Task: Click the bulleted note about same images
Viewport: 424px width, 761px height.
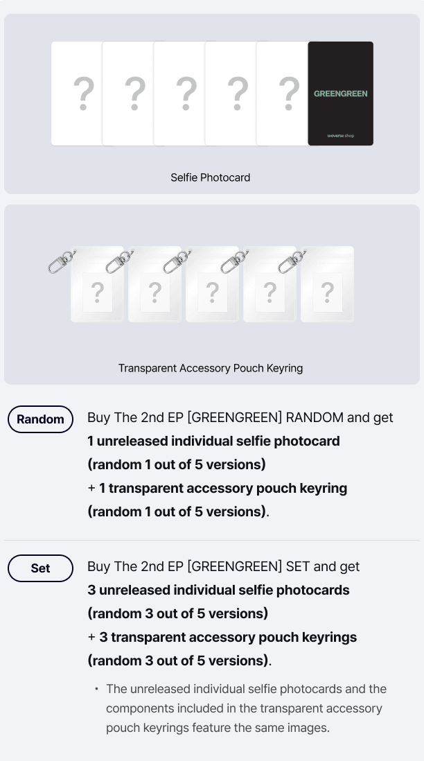Action: tap(246, 708)
